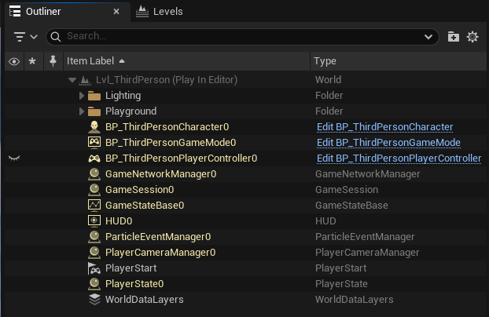The image size is (489, 317).
Task: Click the gamepad icon beside BP_ThirdPersonPlayerController0
Action: (x=94, y=158)
